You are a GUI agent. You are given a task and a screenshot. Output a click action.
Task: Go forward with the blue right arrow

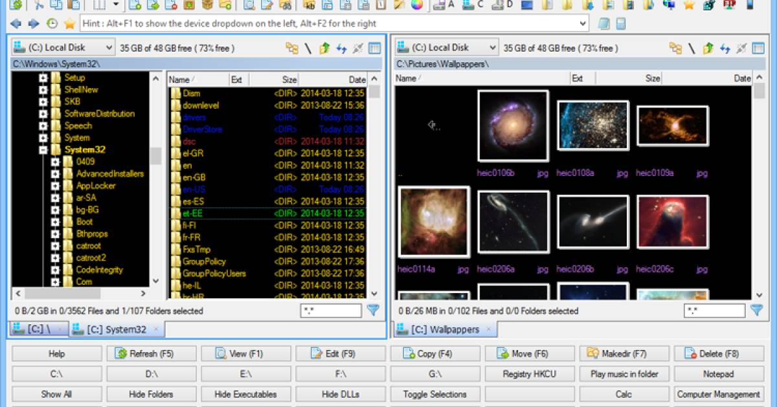point(34,24)
